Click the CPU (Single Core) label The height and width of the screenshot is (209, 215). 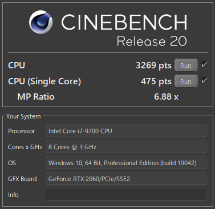click(44, 81)
